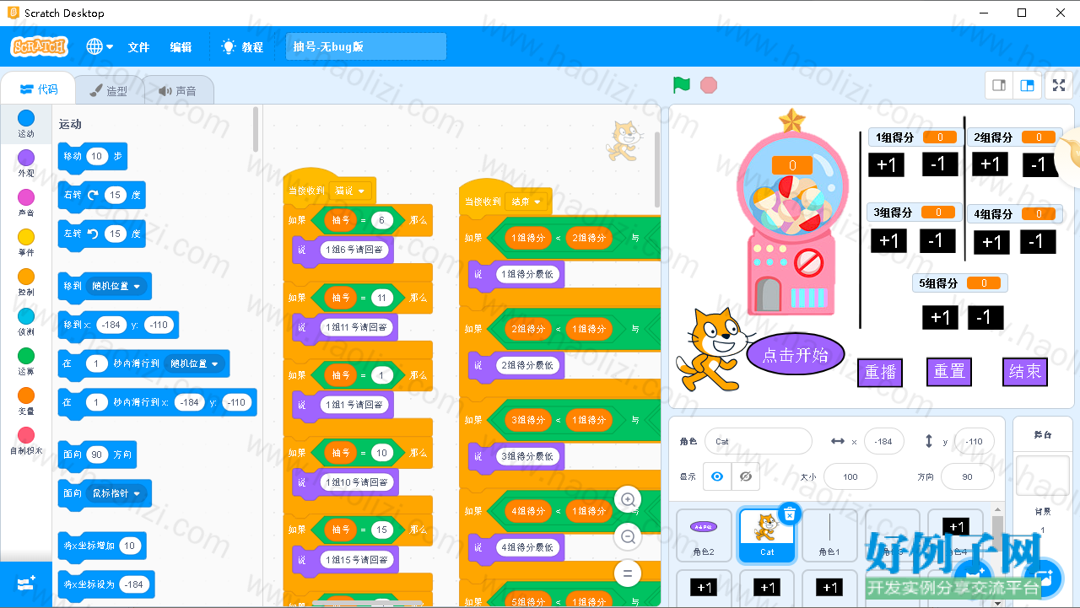Edit the sprite x position field

pos(883,441)
